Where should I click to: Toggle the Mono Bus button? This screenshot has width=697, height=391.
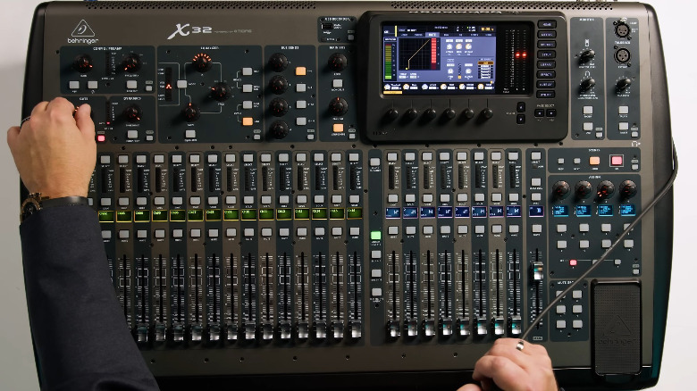[338, 84]
